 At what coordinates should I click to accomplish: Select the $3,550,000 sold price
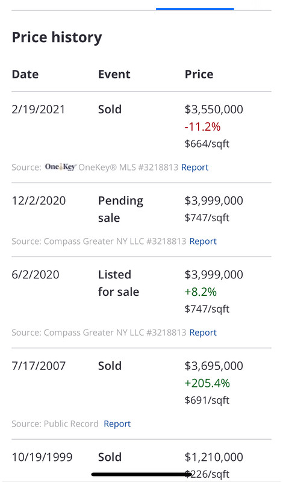pos(214,110)
